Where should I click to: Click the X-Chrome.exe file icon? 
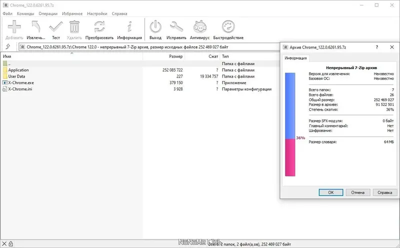click(x=5, y=82)
